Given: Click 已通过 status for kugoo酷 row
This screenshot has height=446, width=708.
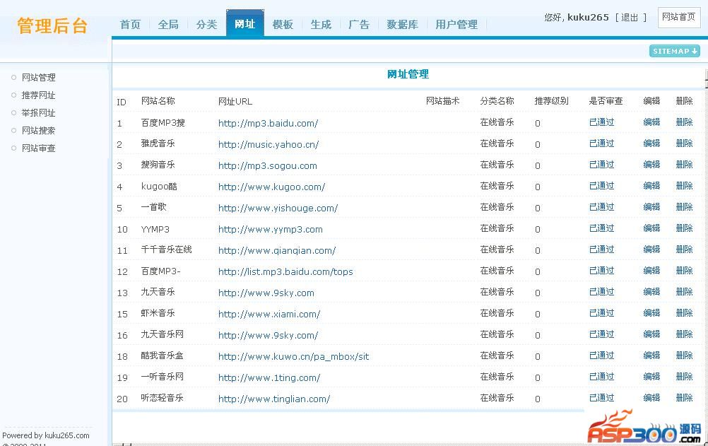Looking at the screenshot, I should [x=601, y=186].
